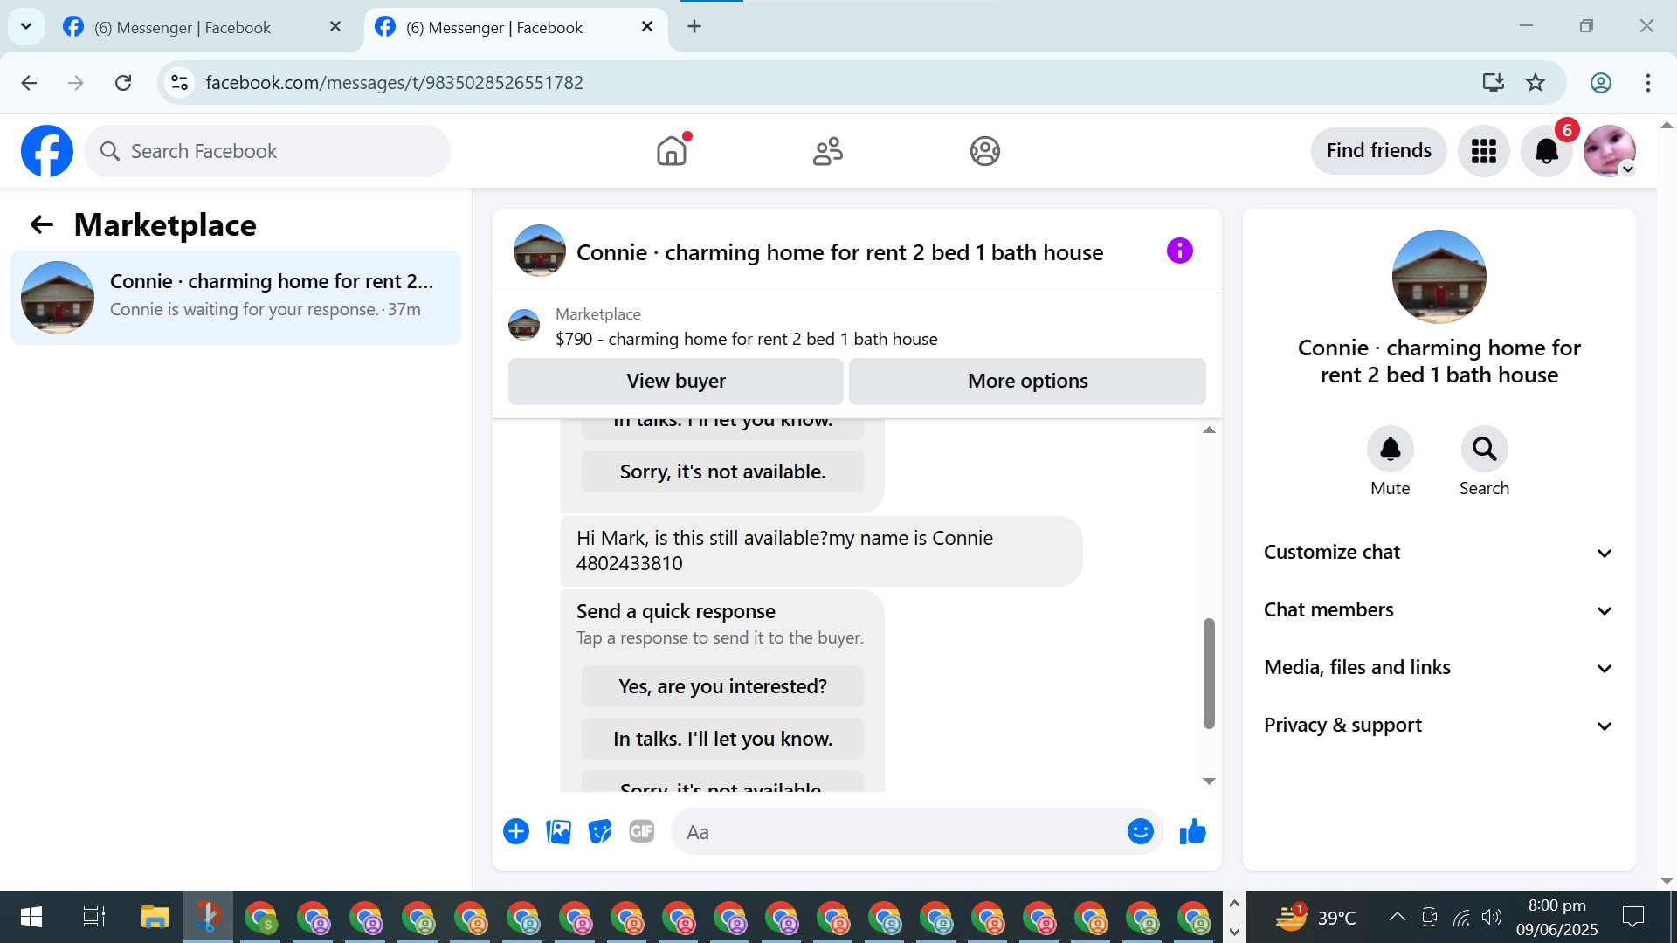
Task: Search in conversation magnifier button
Action: point(1484,449)
